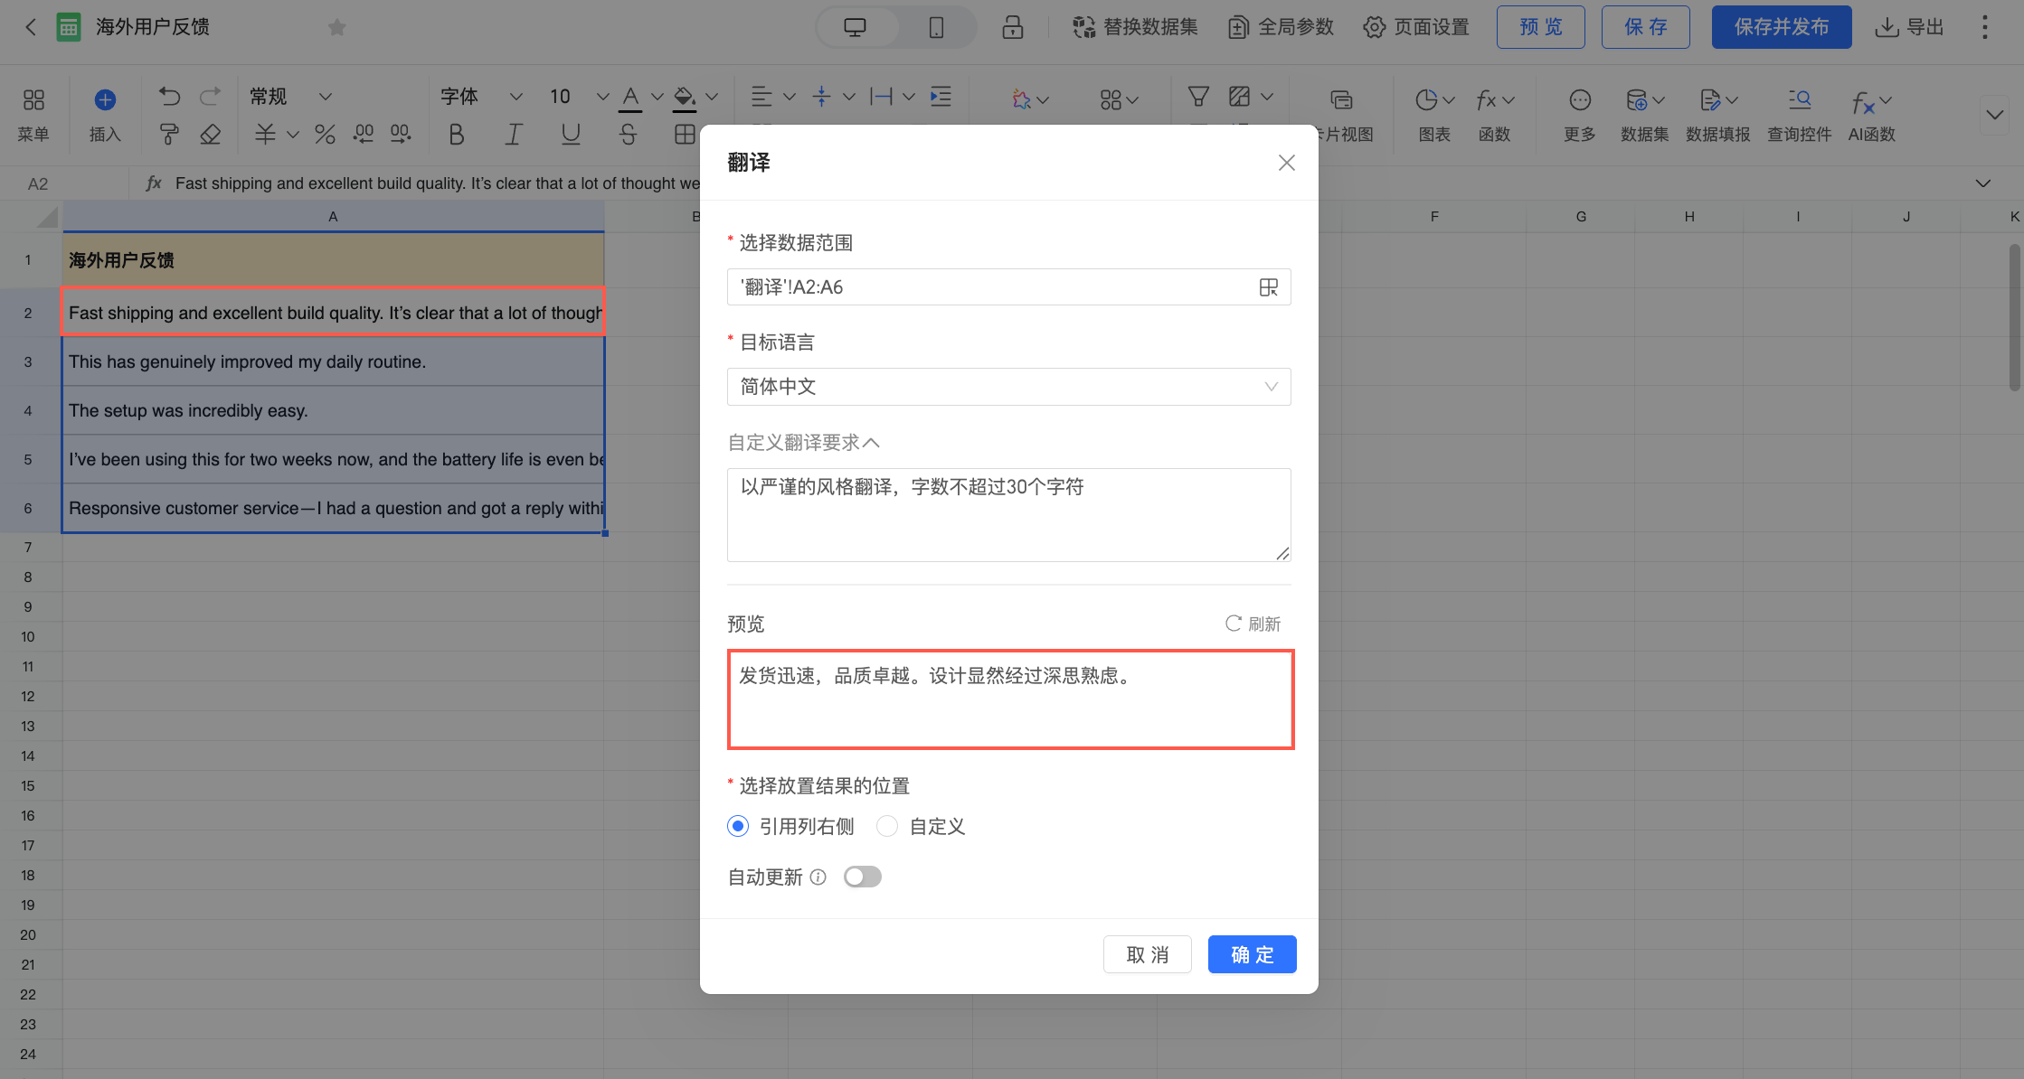Star this document as favorite

click(337, 28)
